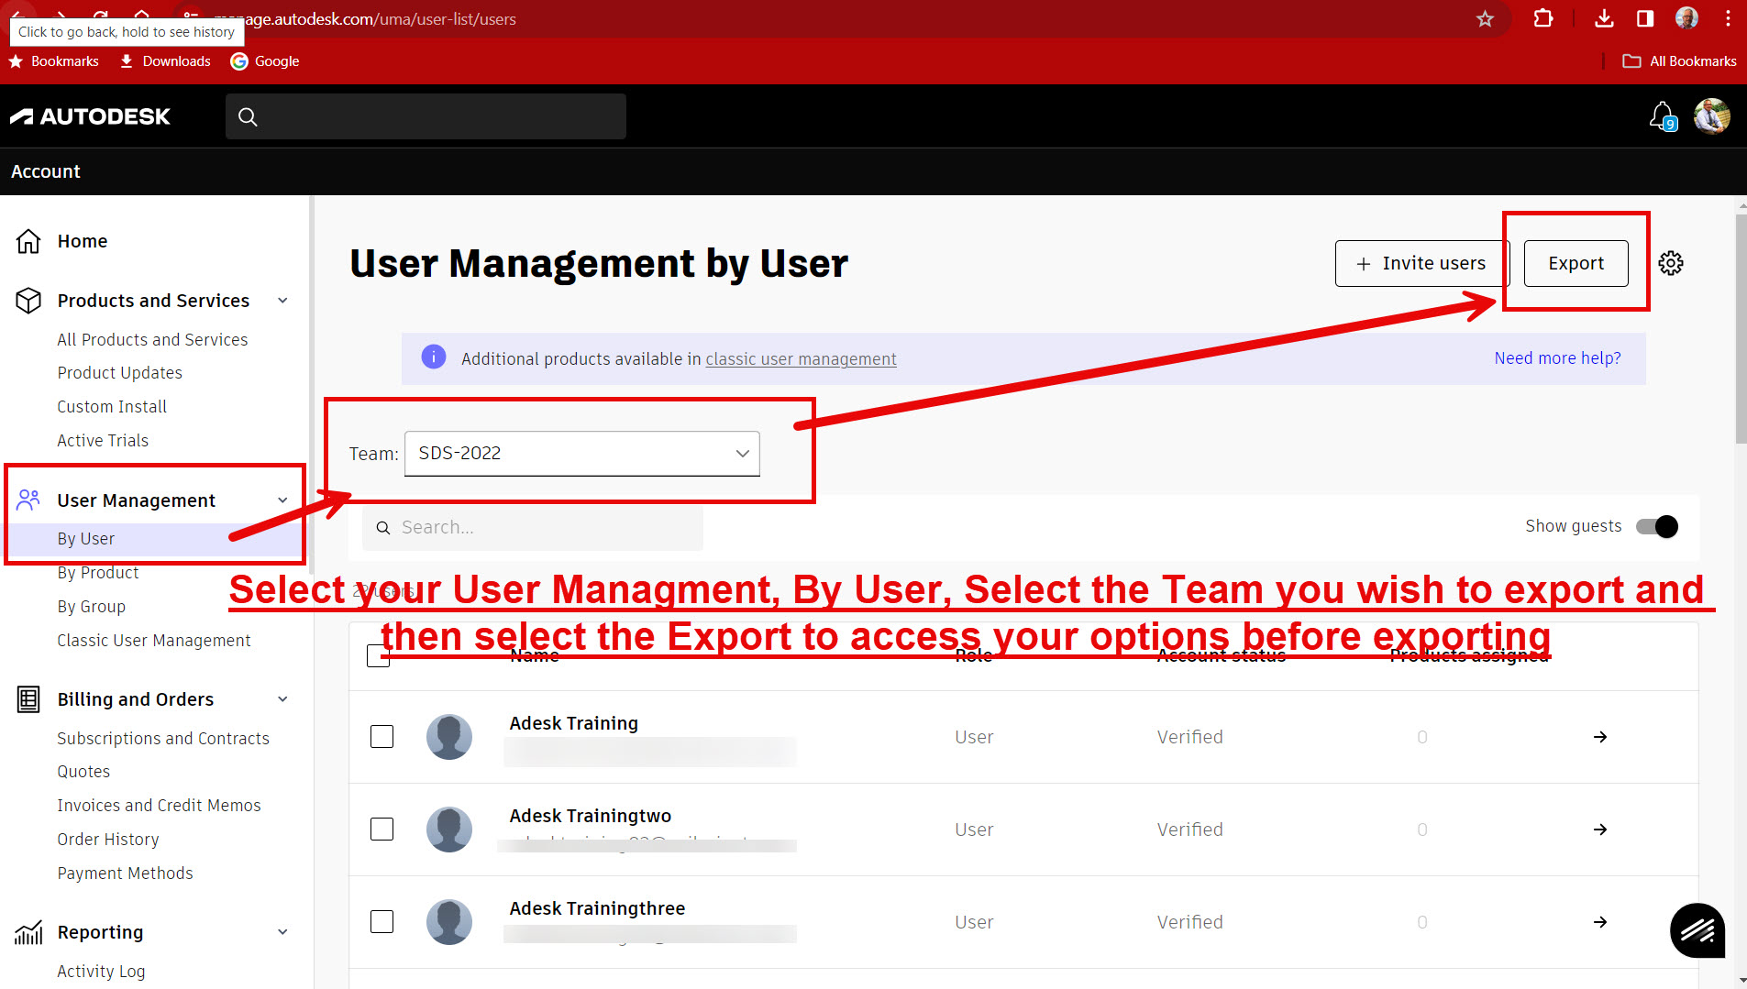Click the info icon in the banner
Screen dimensions: 1747x989
coord(434,357)
